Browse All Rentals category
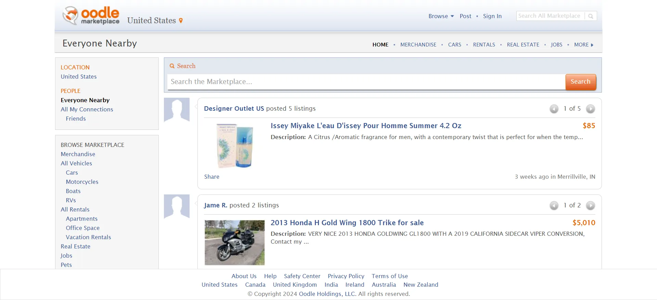The width and height of the screenshot is (657, 300). (75, 210)
